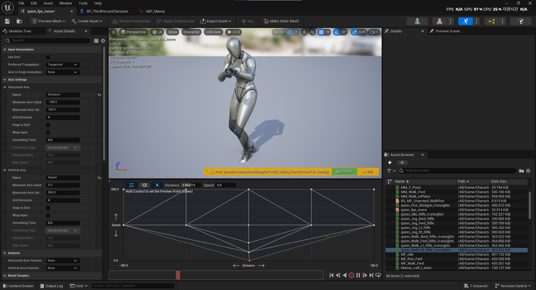The height and width of the screenshot is (290, 536).
Task: Open the Horizontal Axis Function dropdown
Action: [63, 261]
